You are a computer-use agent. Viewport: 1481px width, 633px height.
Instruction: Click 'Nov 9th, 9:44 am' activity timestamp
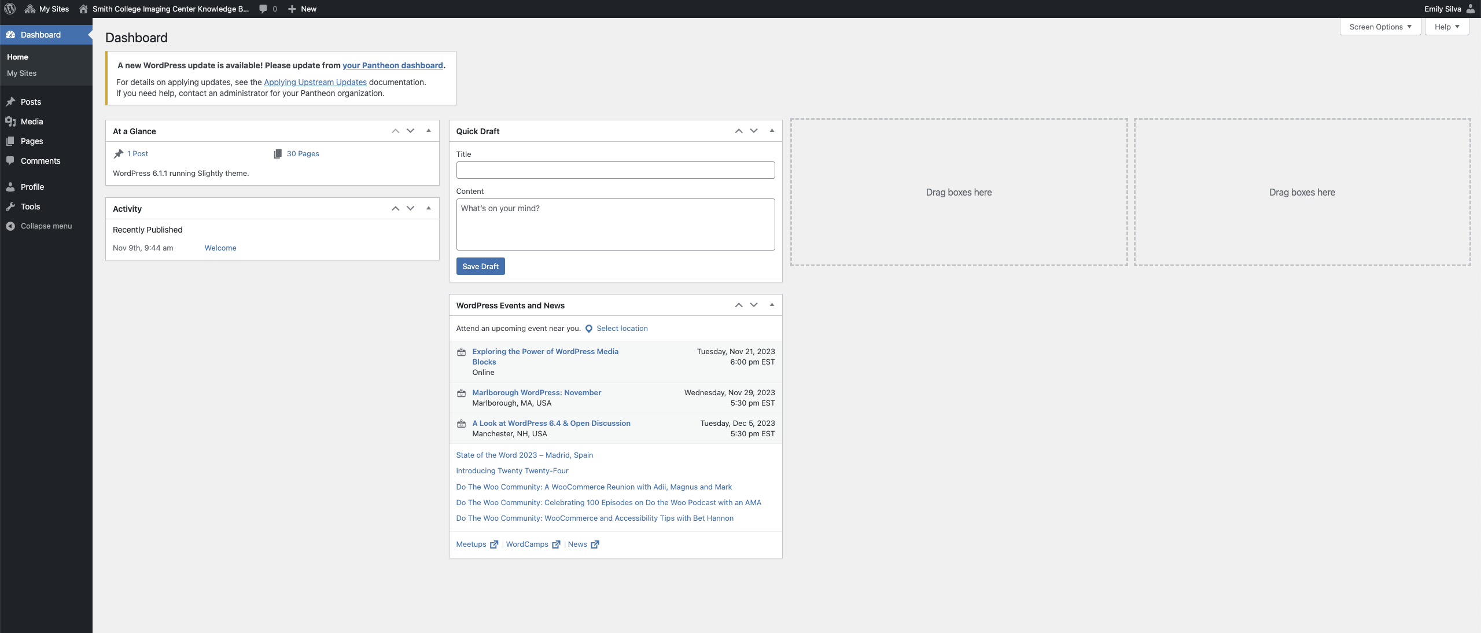tap(143, 248)
